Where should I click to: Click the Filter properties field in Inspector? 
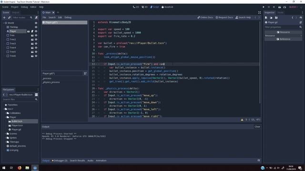coord(283,27)
